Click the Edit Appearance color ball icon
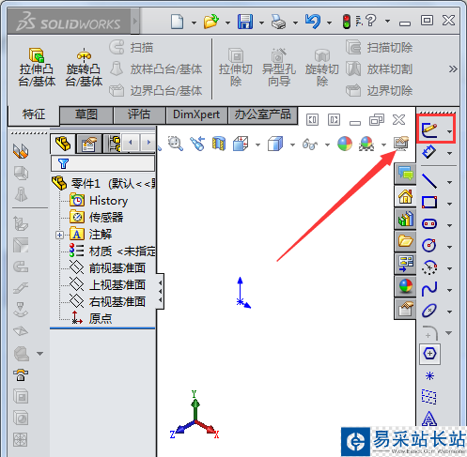This screenshot has height=457, width=467. pyautogui.click(x=345, y=144)
